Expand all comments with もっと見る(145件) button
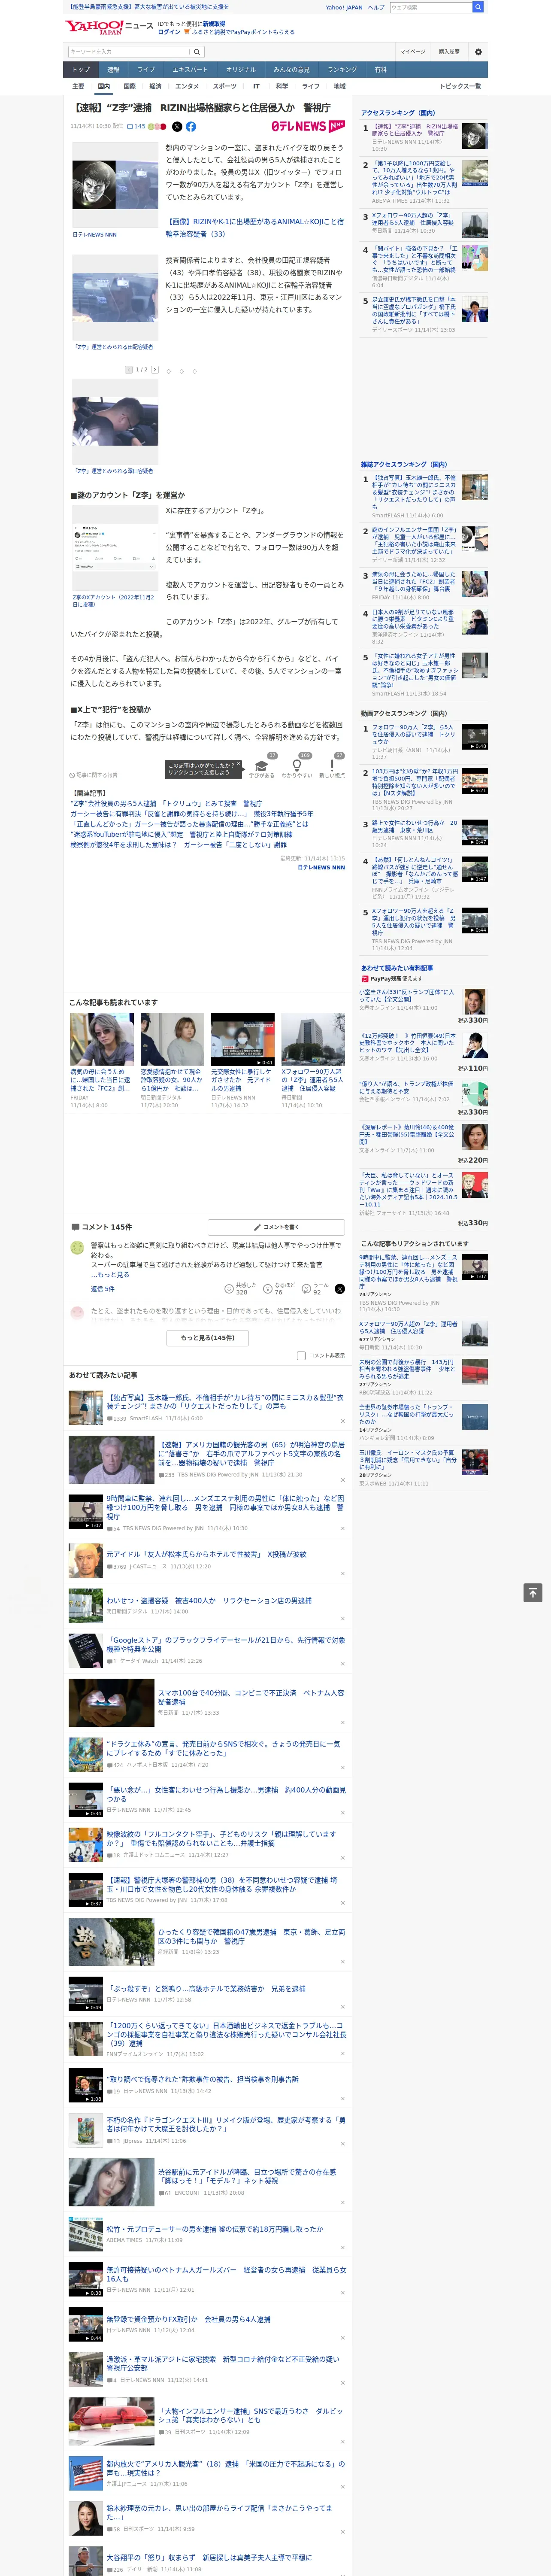 click(x=208, y=1337)
